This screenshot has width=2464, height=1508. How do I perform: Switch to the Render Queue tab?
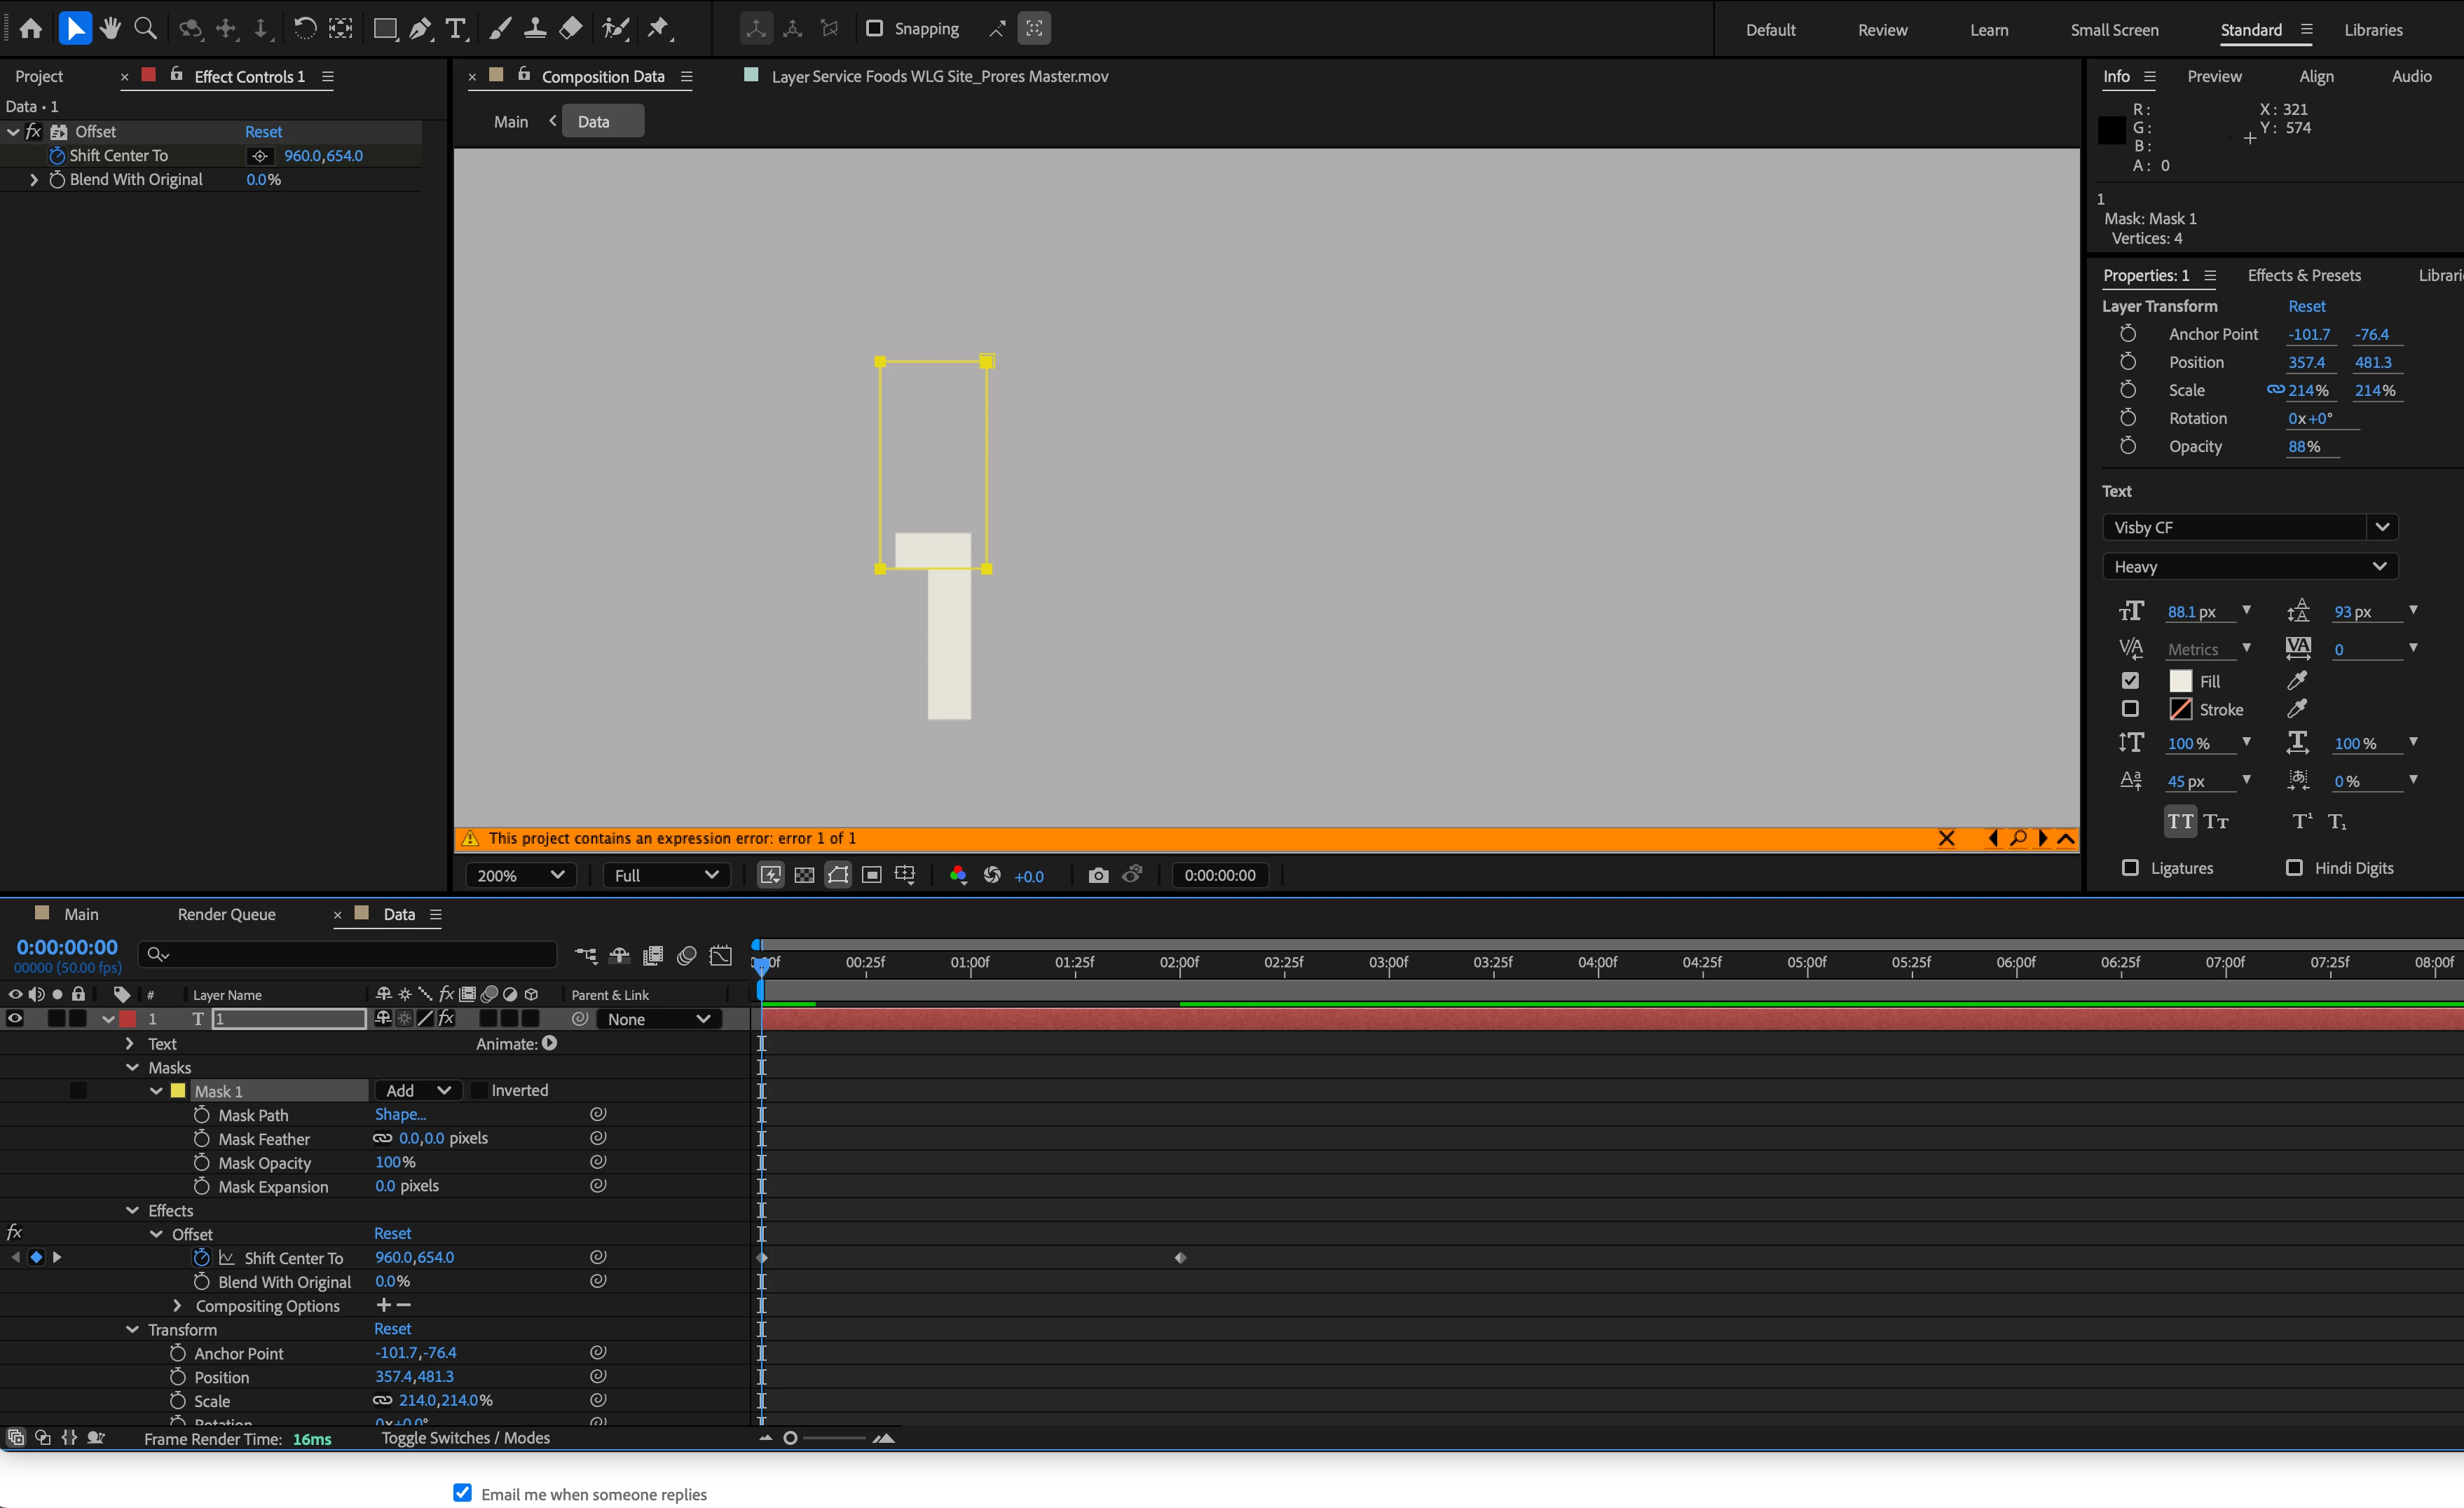pyautogui.click(x=226, y=914)
